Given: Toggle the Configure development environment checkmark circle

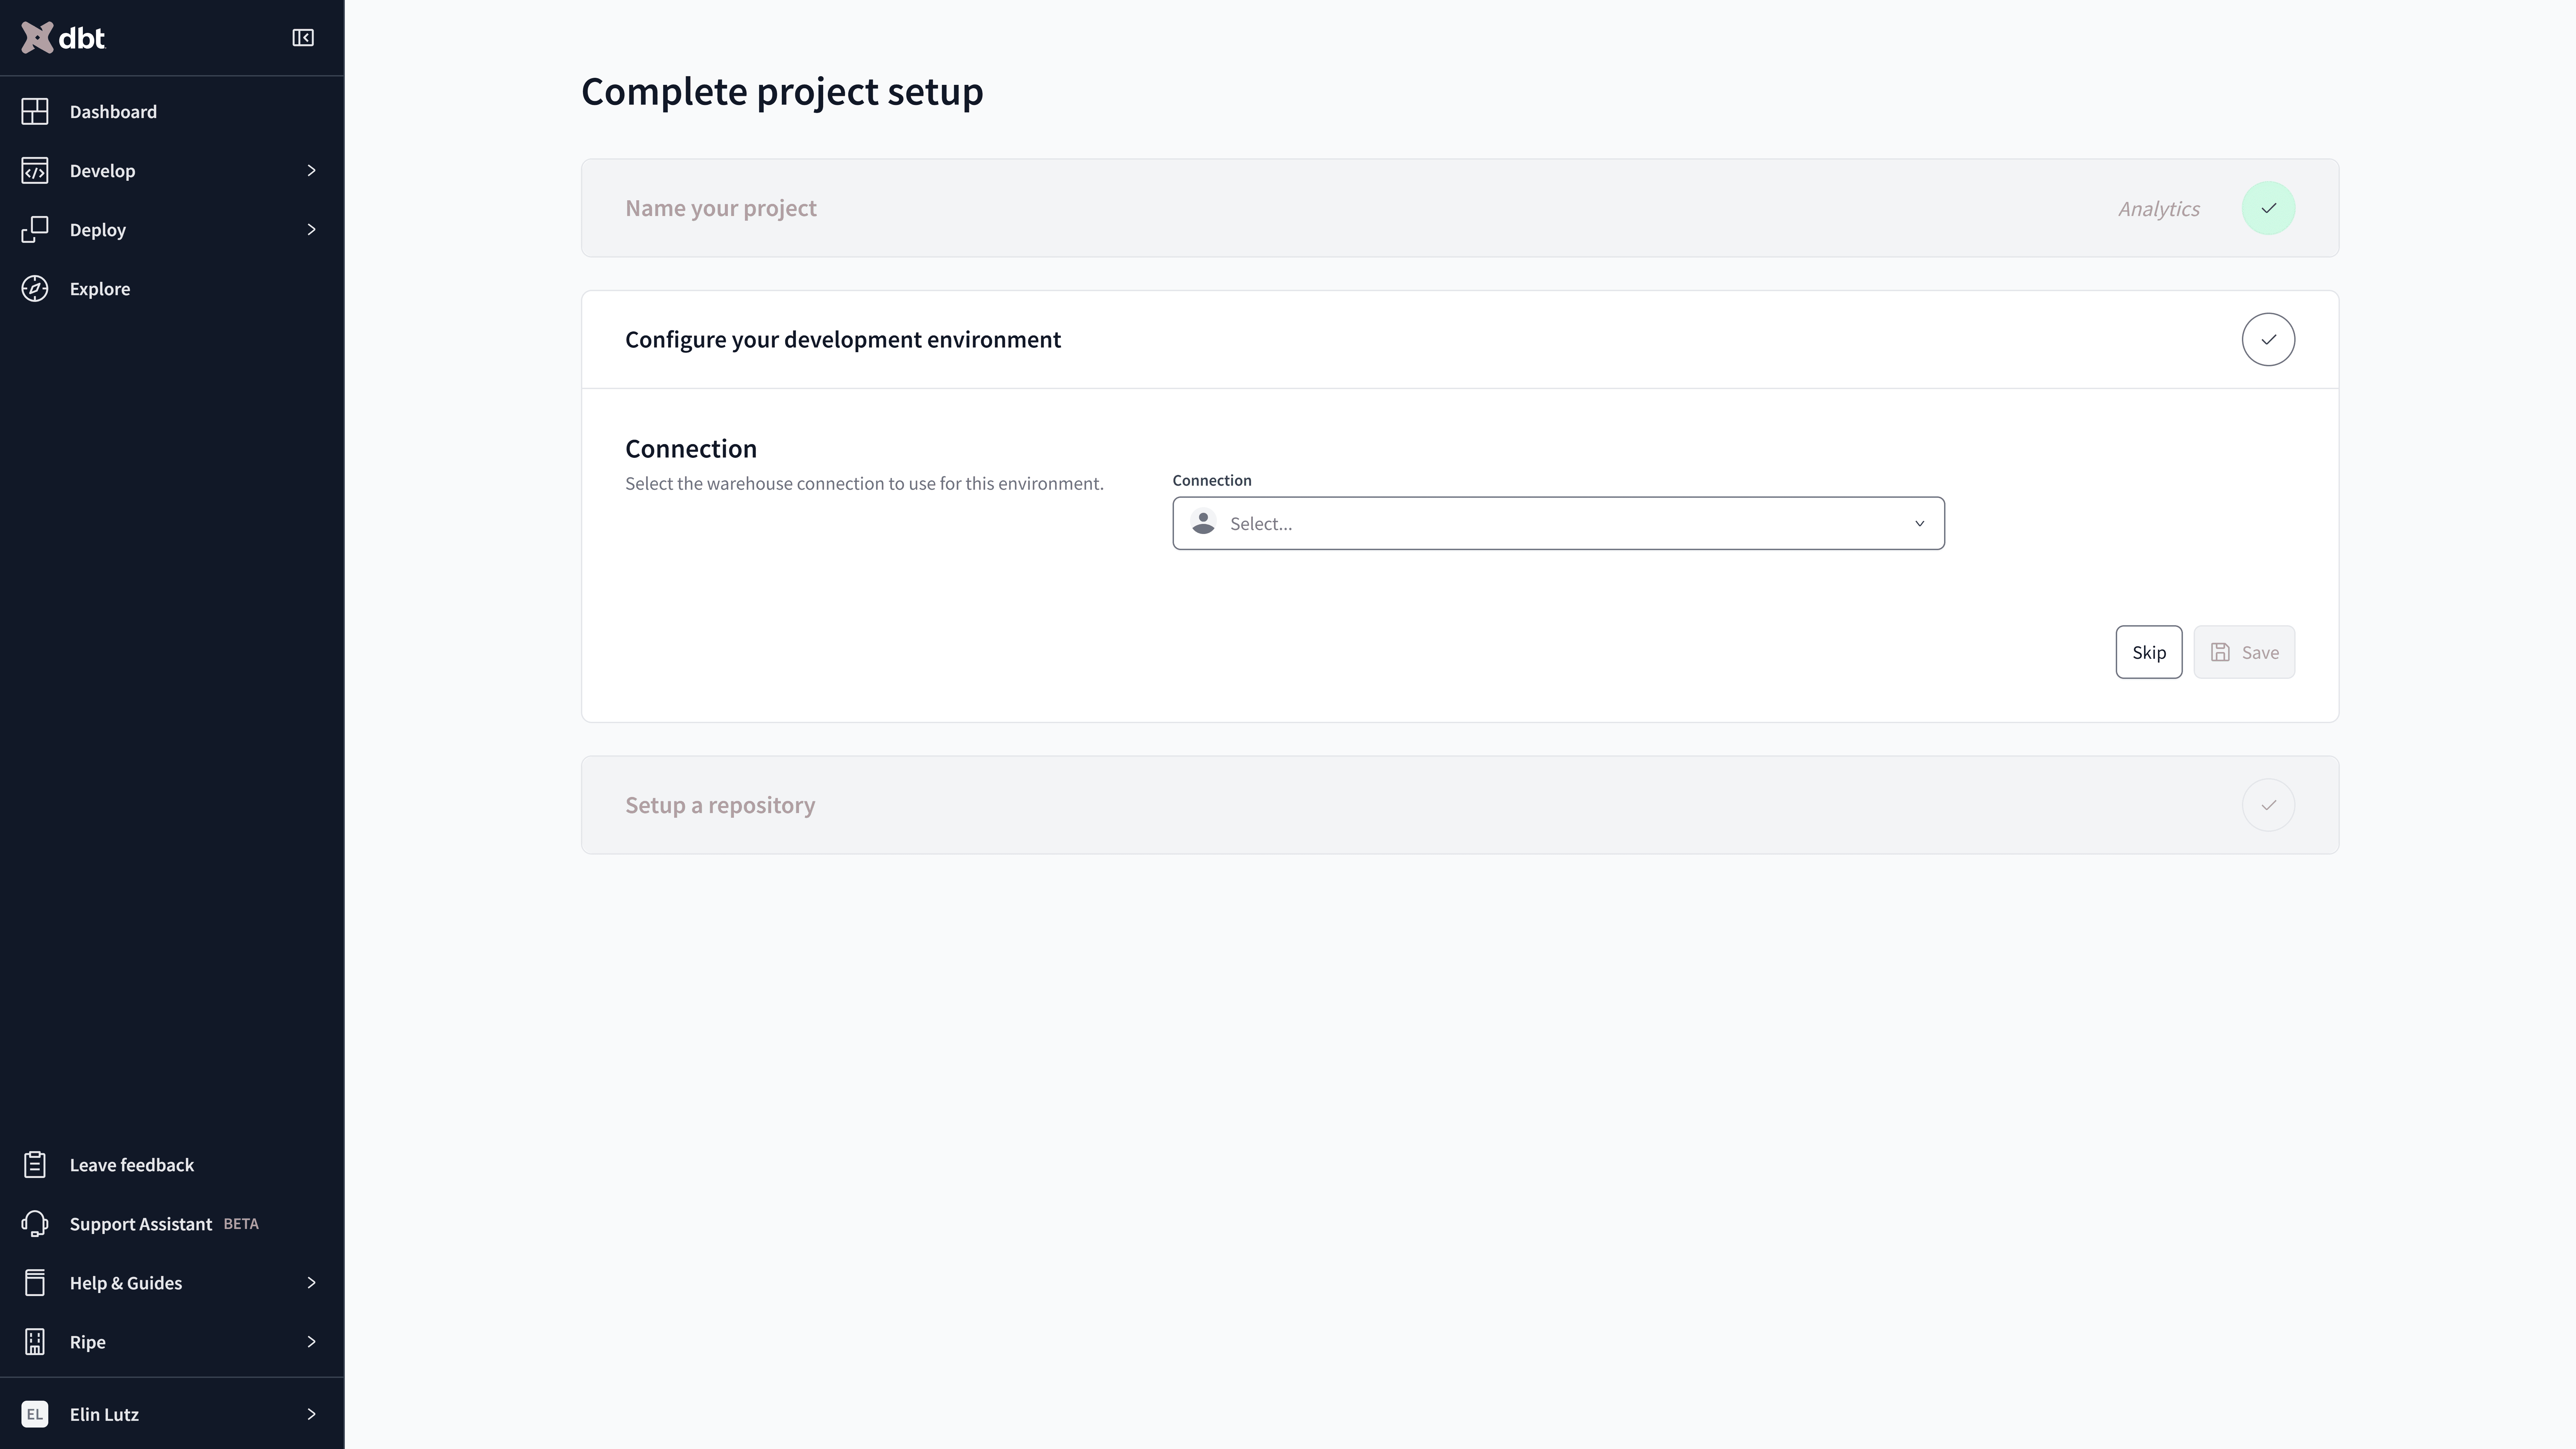Looking at the screenshot, I should pyautogui.click(x=2268, y=339).
